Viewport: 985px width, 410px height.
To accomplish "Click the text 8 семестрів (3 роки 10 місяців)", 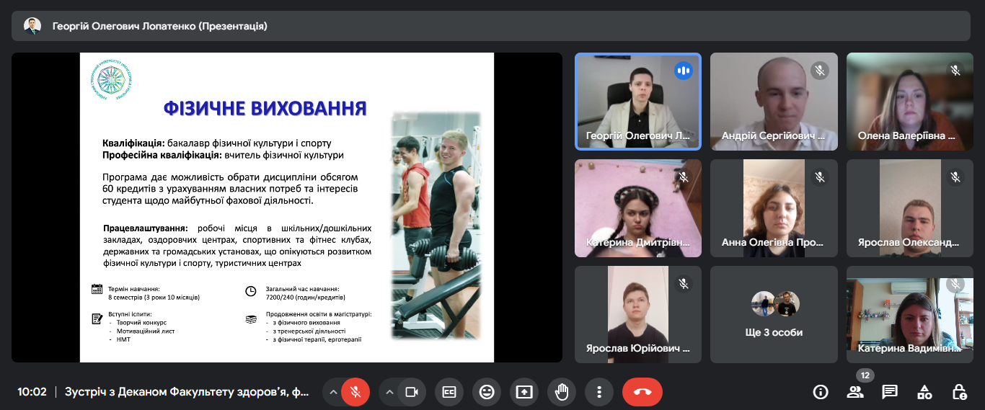I will [x=154, y=297].
